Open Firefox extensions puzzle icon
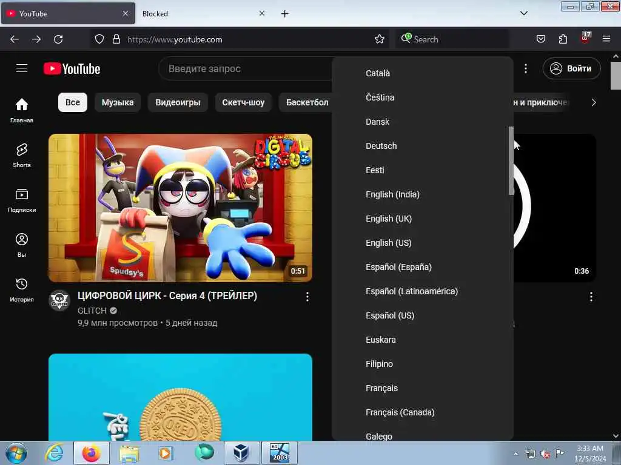This screenshot has height=465, width=621. click(x=563, y=39)
